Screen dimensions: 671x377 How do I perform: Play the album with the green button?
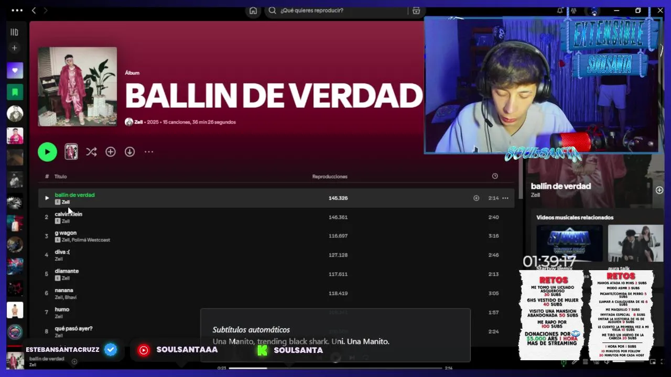[47, 152]
